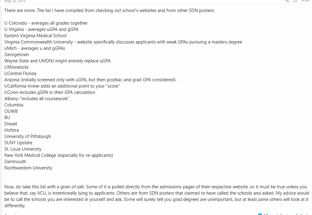Screen dimensions: 312x215
Task: Click the 'Drexel' list entry
Action: [x=10, y=124]
